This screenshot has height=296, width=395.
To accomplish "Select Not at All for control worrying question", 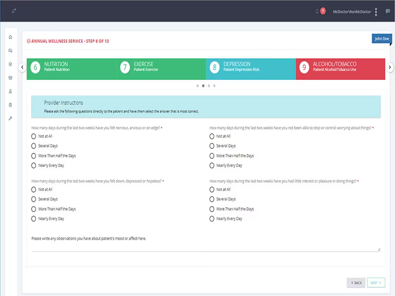I will click(212, 136).
